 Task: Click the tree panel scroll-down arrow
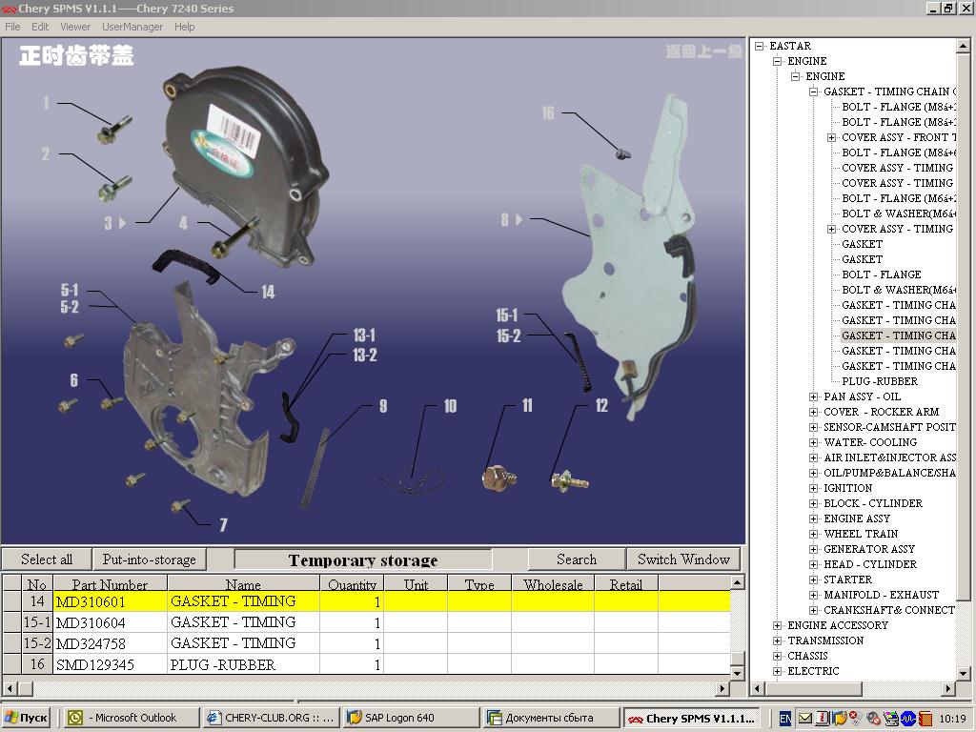pyautogui.click(x=963, y=674)
